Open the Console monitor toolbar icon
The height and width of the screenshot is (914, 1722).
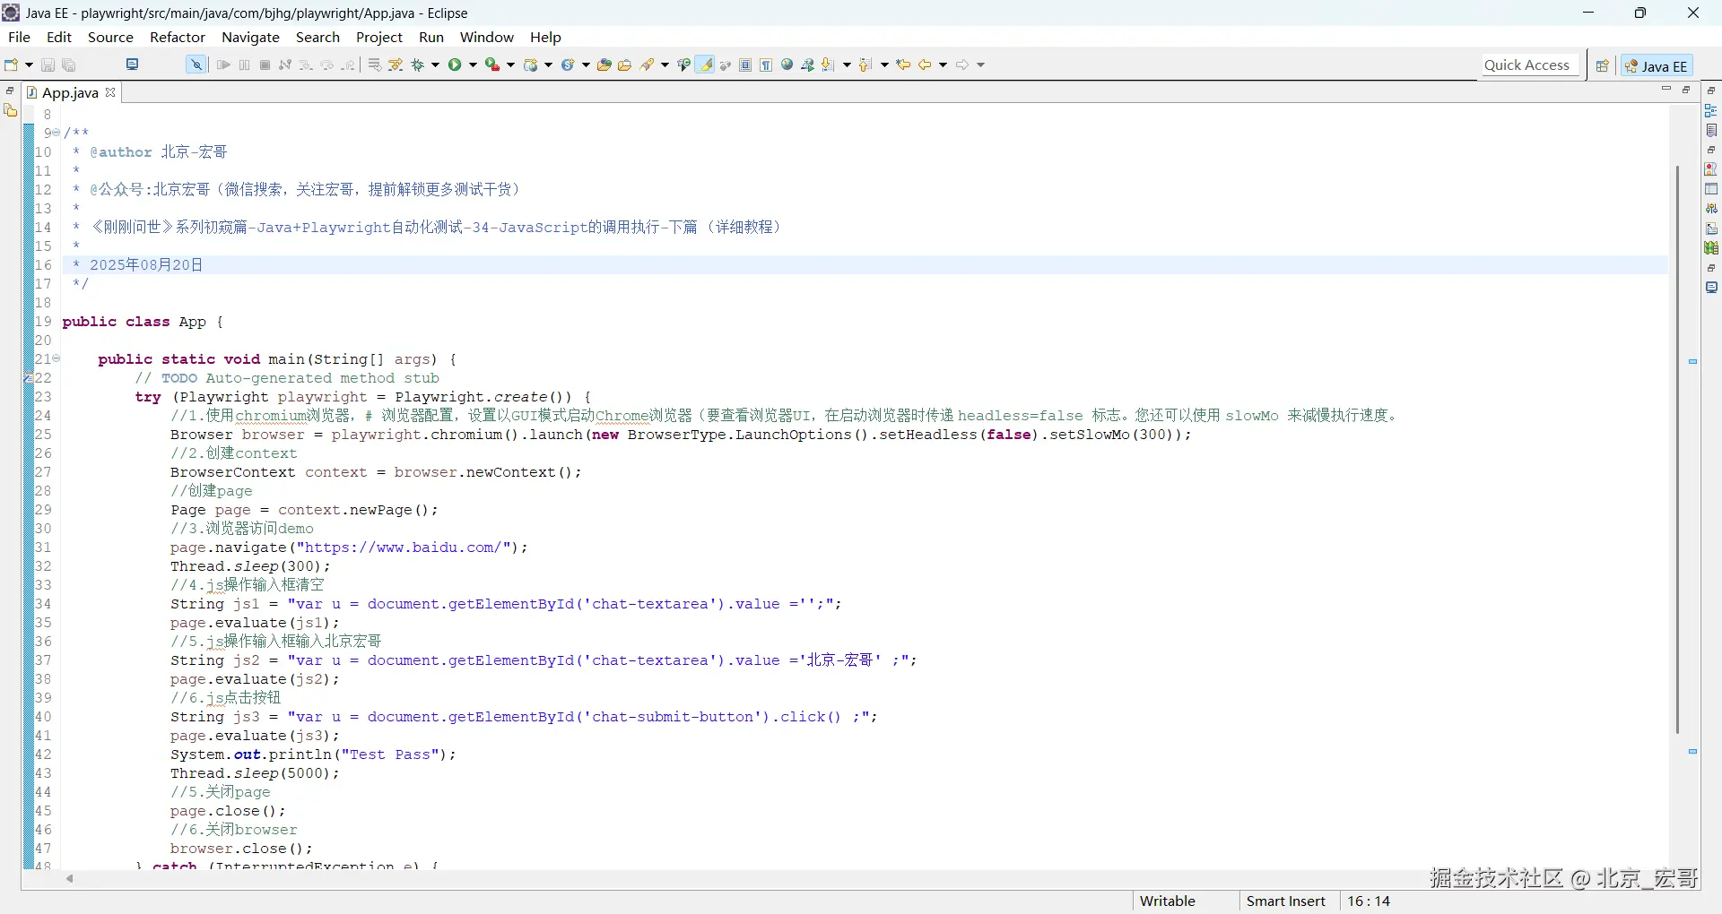(133, 65)
